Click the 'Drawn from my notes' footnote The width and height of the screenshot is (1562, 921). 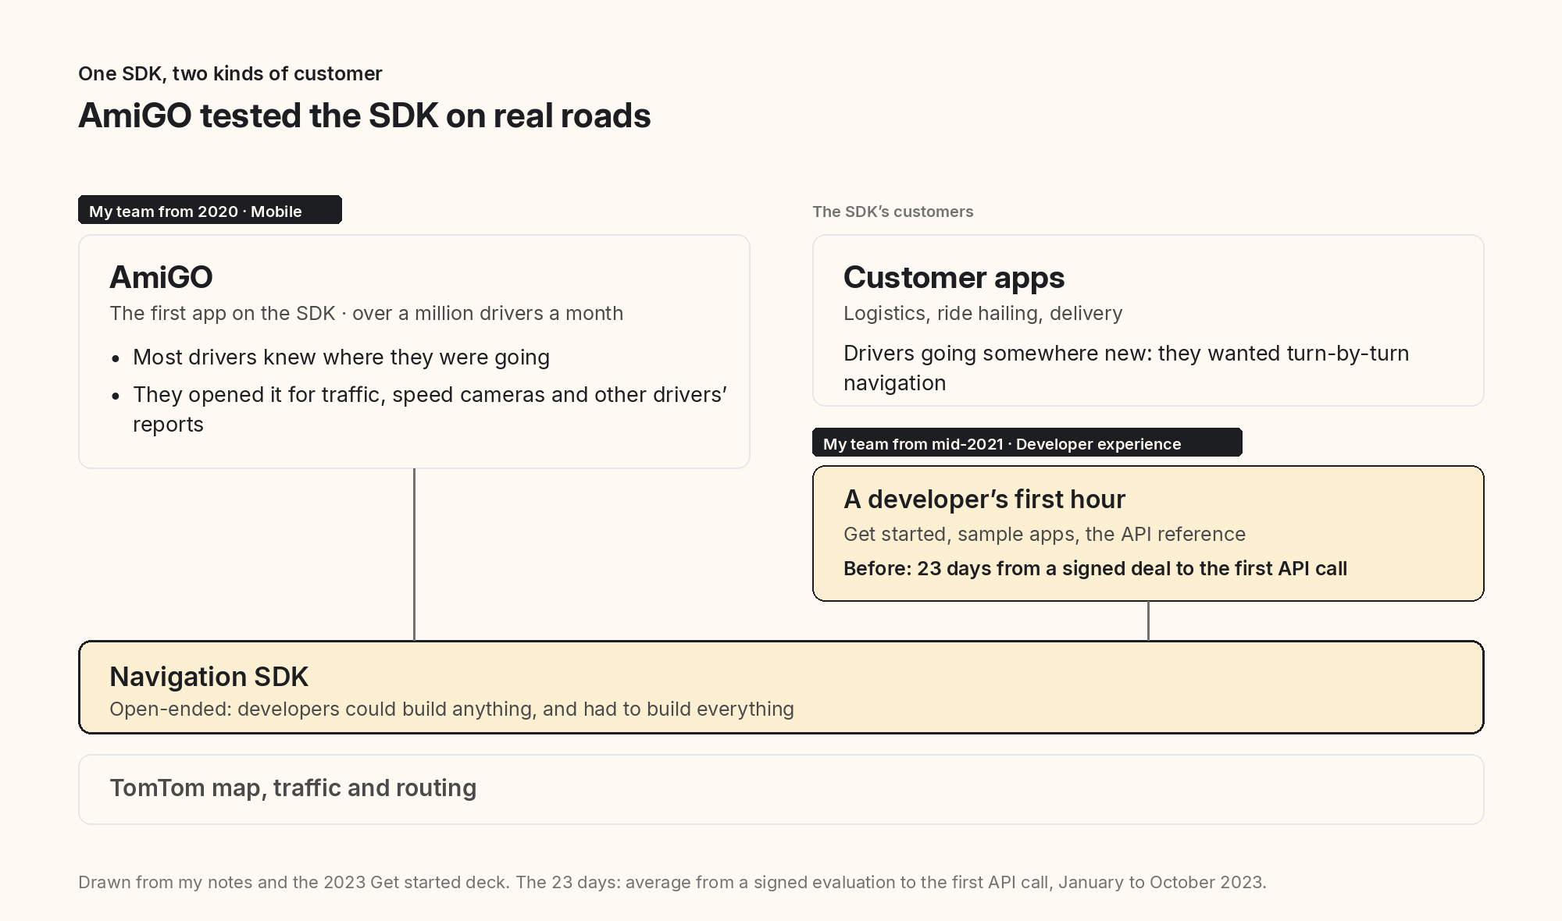672,882
